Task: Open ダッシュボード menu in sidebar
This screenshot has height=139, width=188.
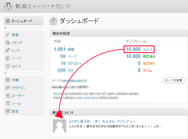Action: coord(24,21)
